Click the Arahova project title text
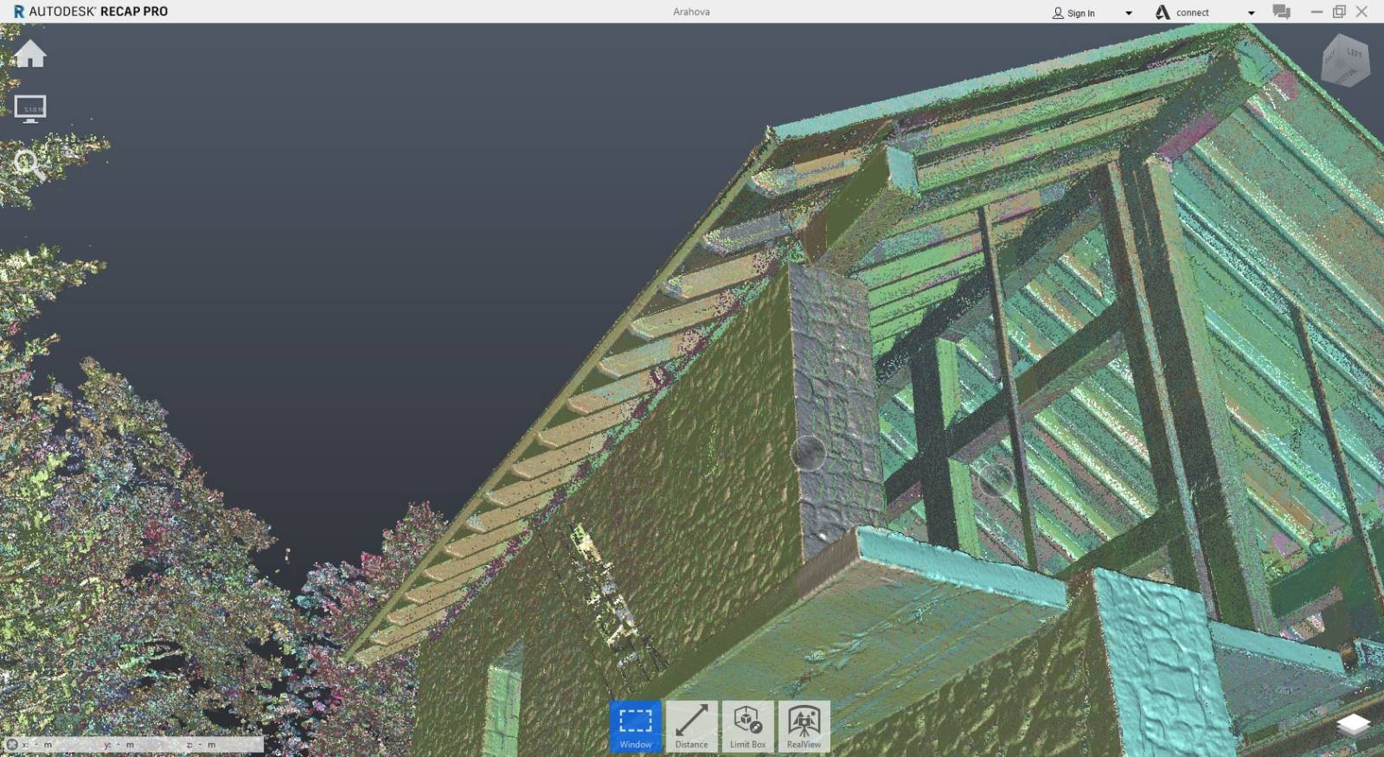The width and height of the screenshot is (1384, 757). (x=691, y=12)
